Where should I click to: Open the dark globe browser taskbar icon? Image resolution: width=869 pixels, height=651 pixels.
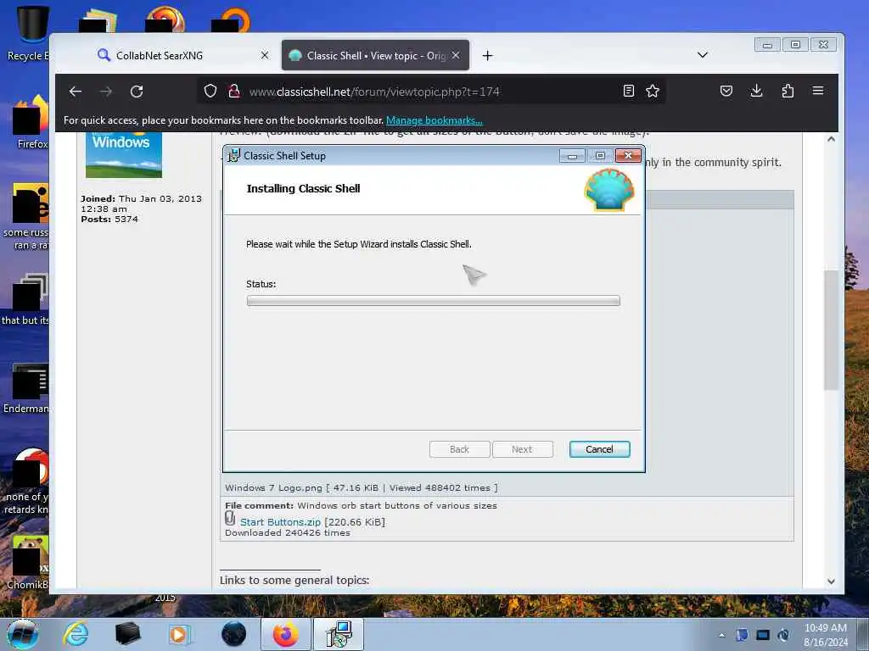click(234, 634)
